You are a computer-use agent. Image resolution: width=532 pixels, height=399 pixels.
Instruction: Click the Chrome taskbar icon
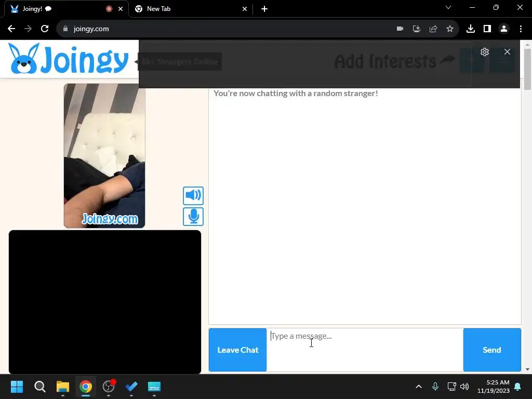pos(86,387)
